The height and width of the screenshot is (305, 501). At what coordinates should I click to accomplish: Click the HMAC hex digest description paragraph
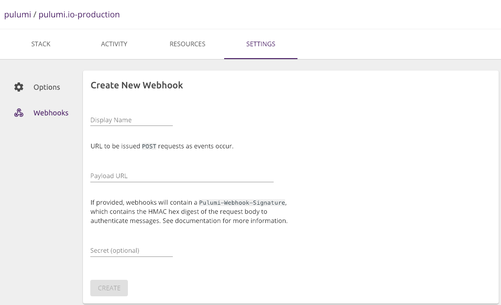coord(188,211)
